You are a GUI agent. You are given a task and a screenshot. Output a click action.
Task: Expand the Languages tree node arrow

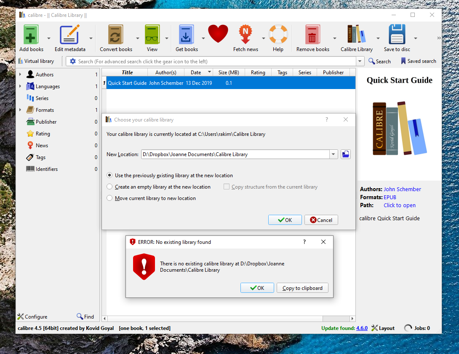20,86
